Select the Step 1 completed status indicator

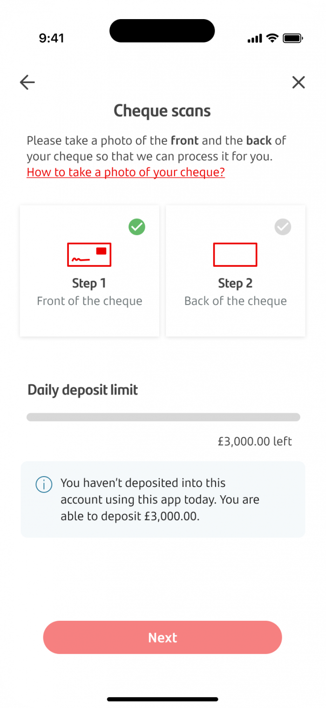click(x=136, y=227)
